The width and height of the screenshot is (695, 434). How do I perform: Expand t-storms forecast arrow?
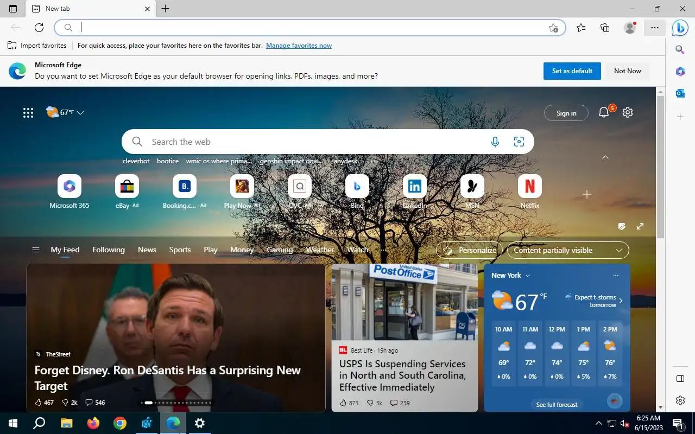pos(621,301)
